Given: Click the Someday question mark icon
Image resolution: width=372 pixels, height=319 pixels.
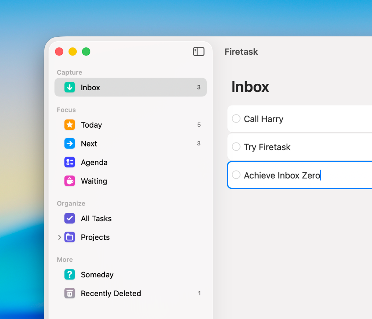Looking at the screenshot, I should [x=70, y=275].
